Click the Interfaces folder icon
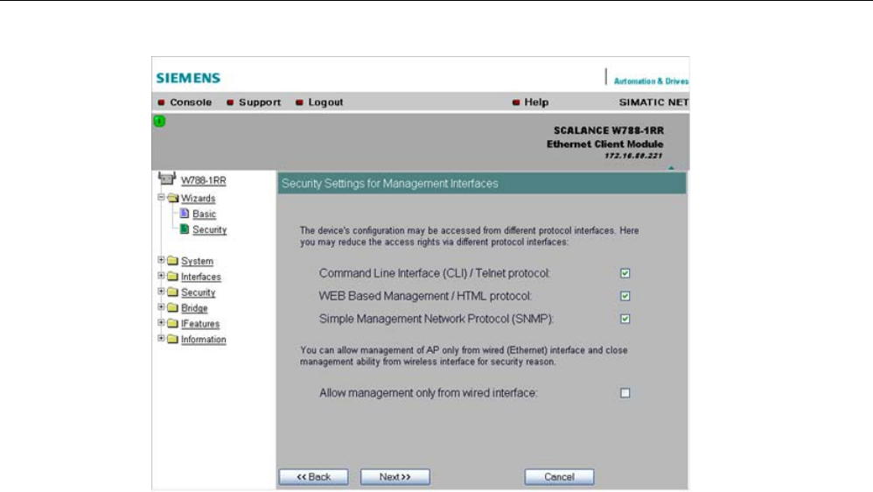The width and height of the screenshot is (873, 492). (x=172, y=277)
